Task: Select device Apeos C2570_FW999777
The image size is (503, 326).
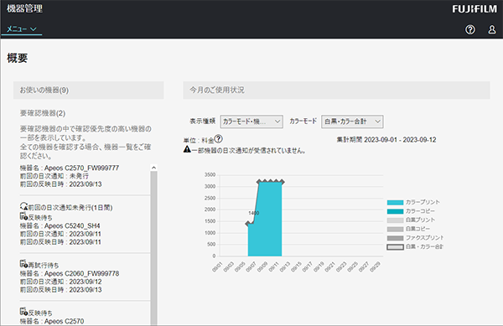Action: [x=70, y=168]
